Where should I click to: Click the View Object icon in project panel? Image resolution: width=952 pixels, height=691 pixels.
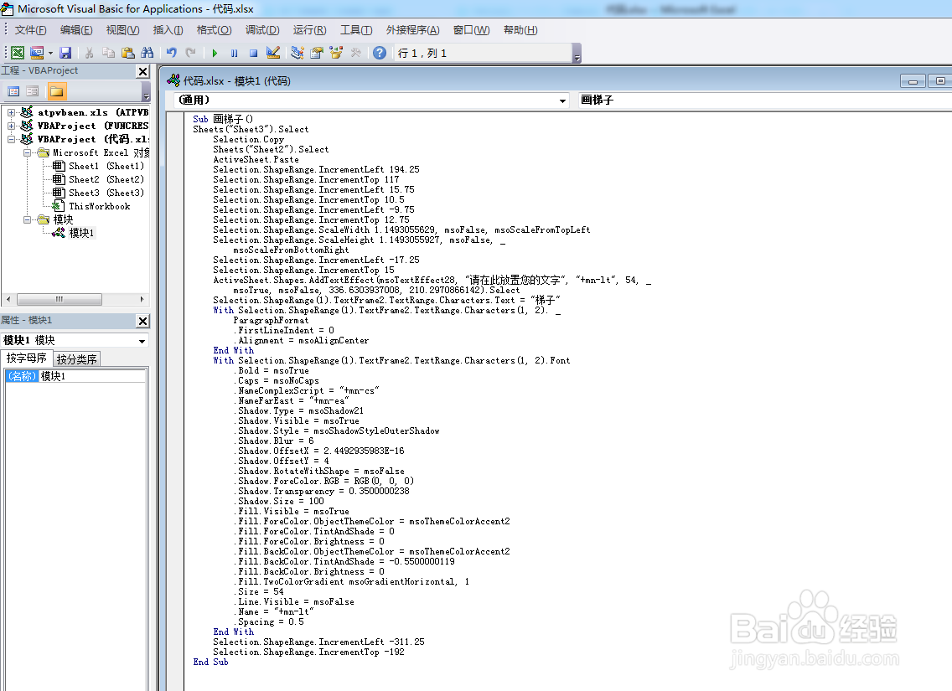coord(32,91)
